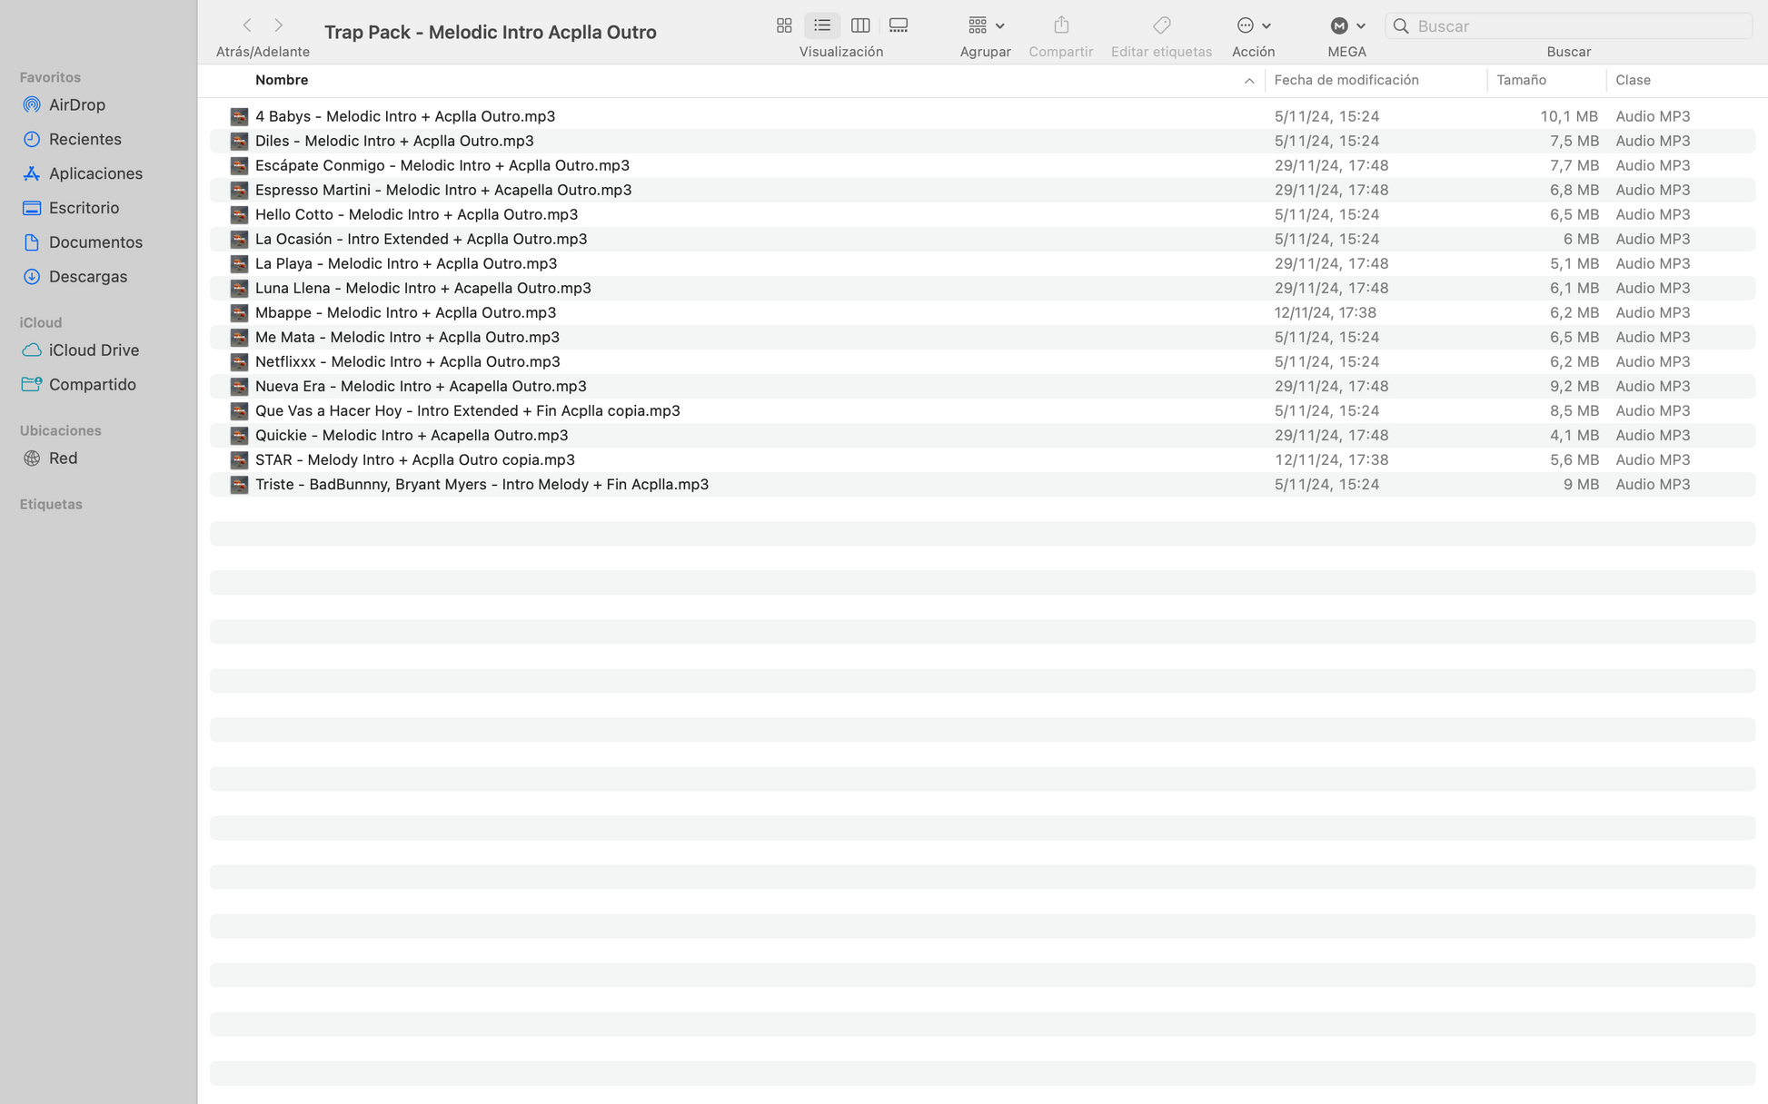Click the Compartir share icon
Image resolution: width=1768 pixels, height=1104 pixels.
tap(1060, 25)
